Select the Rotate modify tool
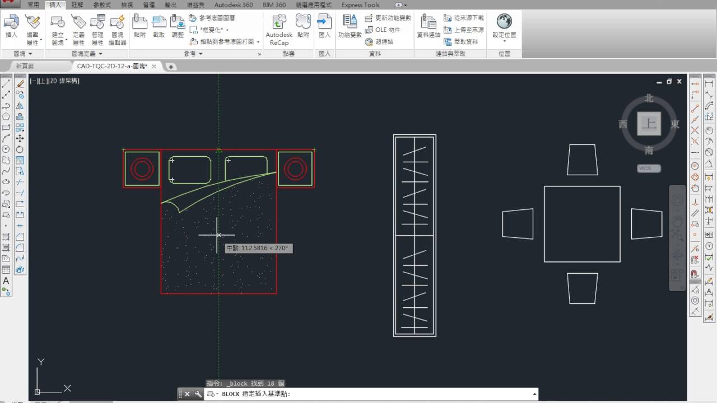 point(20,149)
